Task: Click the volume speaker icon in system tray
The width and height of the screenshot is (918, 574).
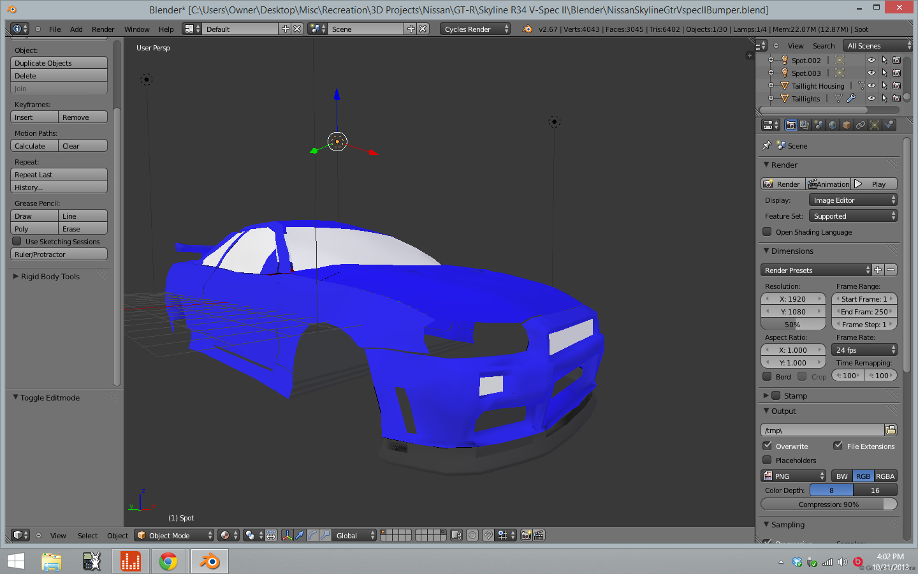Action: (843, 562)
